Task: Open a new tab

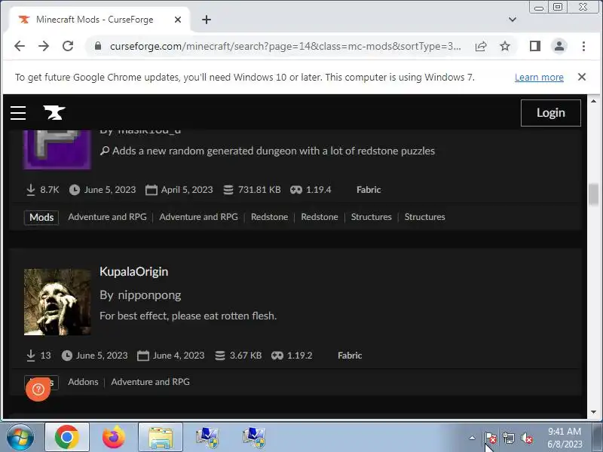Action: pyautogui.click(x=207, y=20)
